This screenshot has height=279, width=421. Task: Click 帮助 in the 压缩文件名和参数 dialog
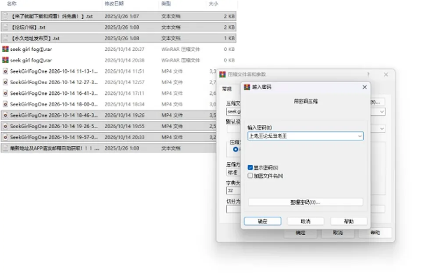pos(375,233)
